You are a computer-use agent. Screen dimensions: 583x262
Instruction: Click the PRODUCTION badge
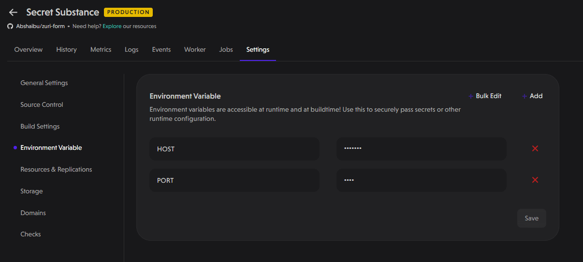tap(128, 12)
